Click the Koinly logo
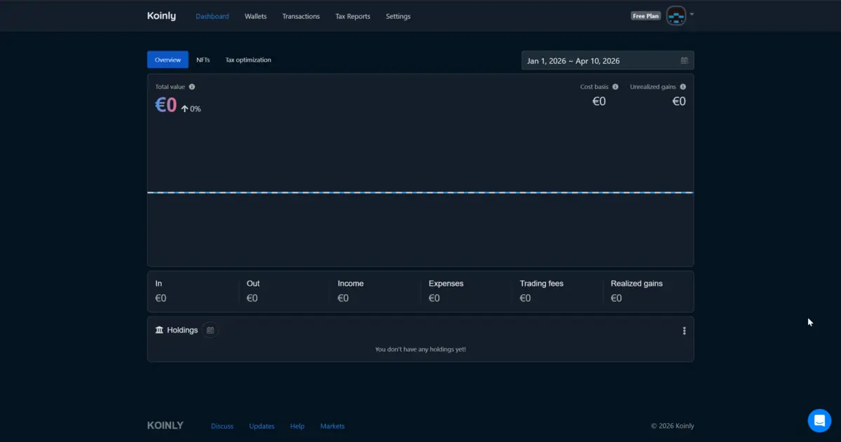 [161, 15]
